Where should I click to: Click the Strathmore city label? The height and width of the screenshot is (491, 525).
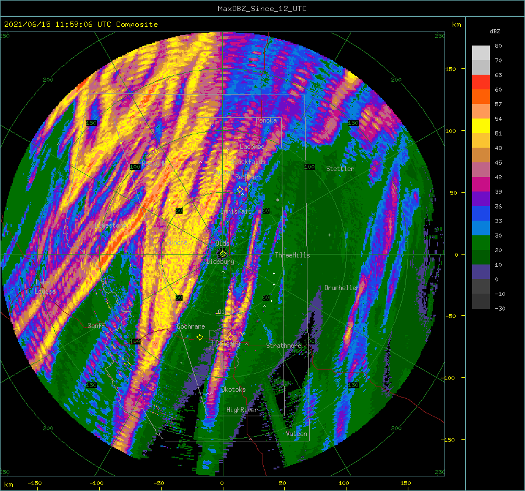coord(283,346)
